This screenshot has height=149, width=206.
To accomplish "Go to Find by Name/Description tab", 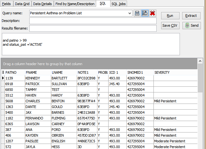I will pos(75,4).
